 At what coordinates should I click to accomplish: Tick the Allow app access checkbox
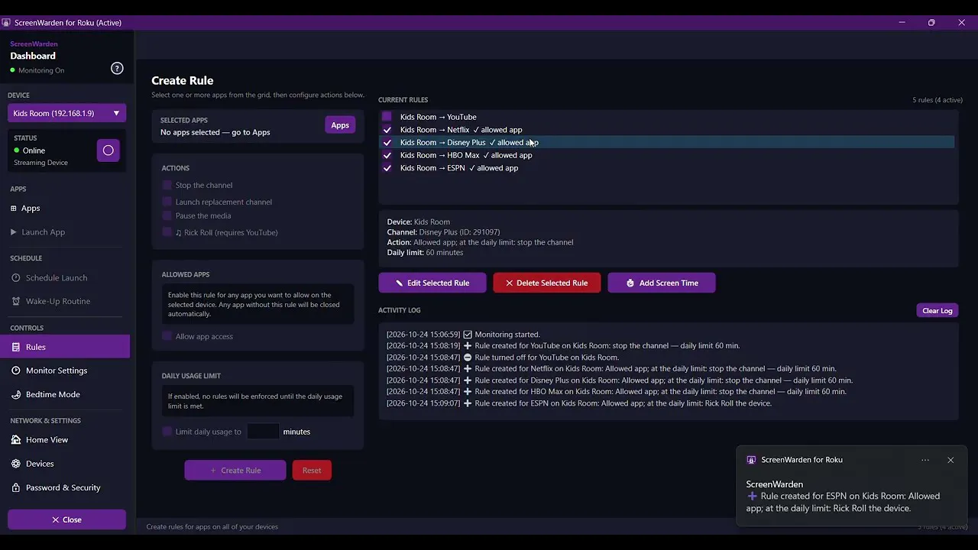pos(167,336)
